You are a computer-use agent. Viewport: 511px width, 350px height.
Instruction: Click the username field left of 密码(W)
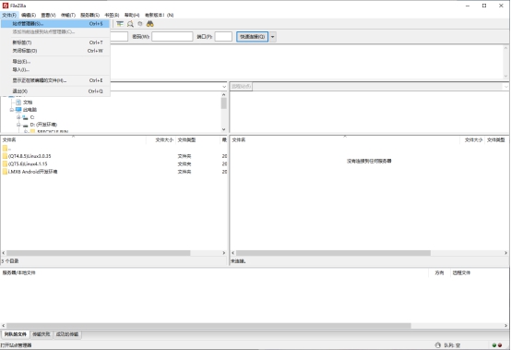coord(119,37)
